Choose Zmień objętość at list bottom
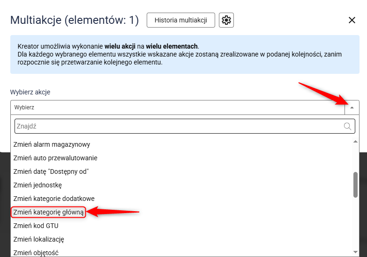 pos(36,253)
